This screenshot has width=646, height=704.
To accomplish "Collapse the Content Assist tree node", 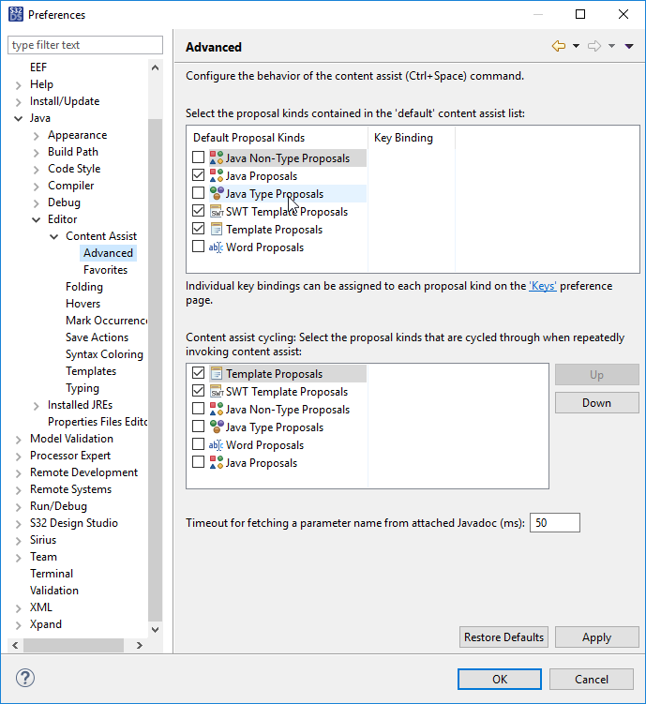I will click(x=54, y=236).
